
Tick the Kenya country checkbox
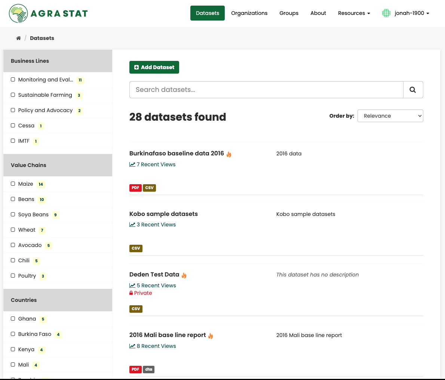pyautogui.click(x=13, y=349)
